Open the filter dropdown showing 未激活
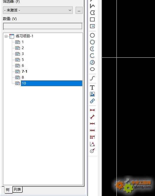155x196 pixels. tap(38, 10)
